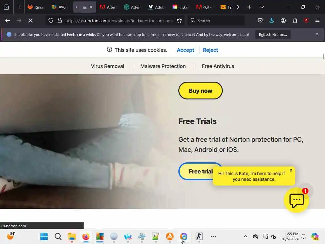Image resolution: width=325 pixels, height=244 pixels.
Task: Open the clock showing 1:55 PM
Action: coord(290,236)
